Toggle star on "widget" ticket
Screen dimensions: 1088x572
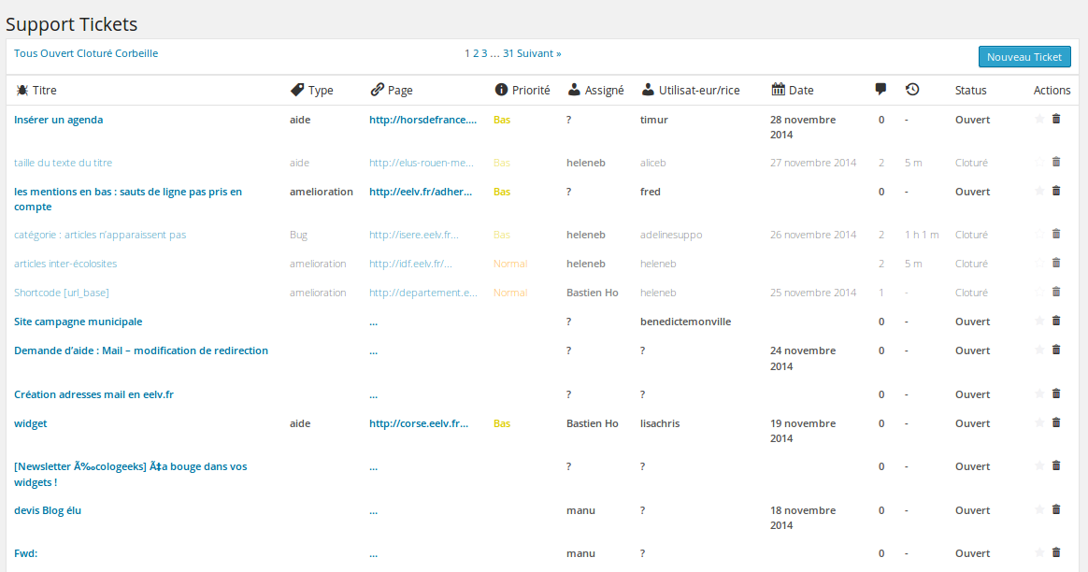point(1038,423)
